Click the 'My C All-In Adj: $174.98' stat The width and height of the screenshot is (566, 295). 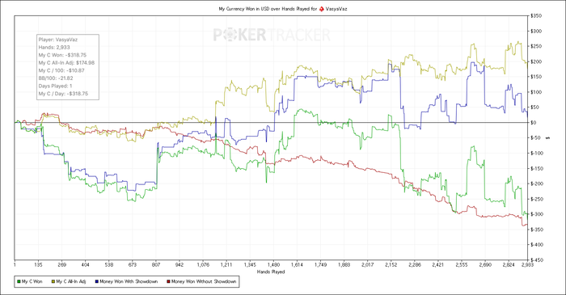(x=66, y=63)
